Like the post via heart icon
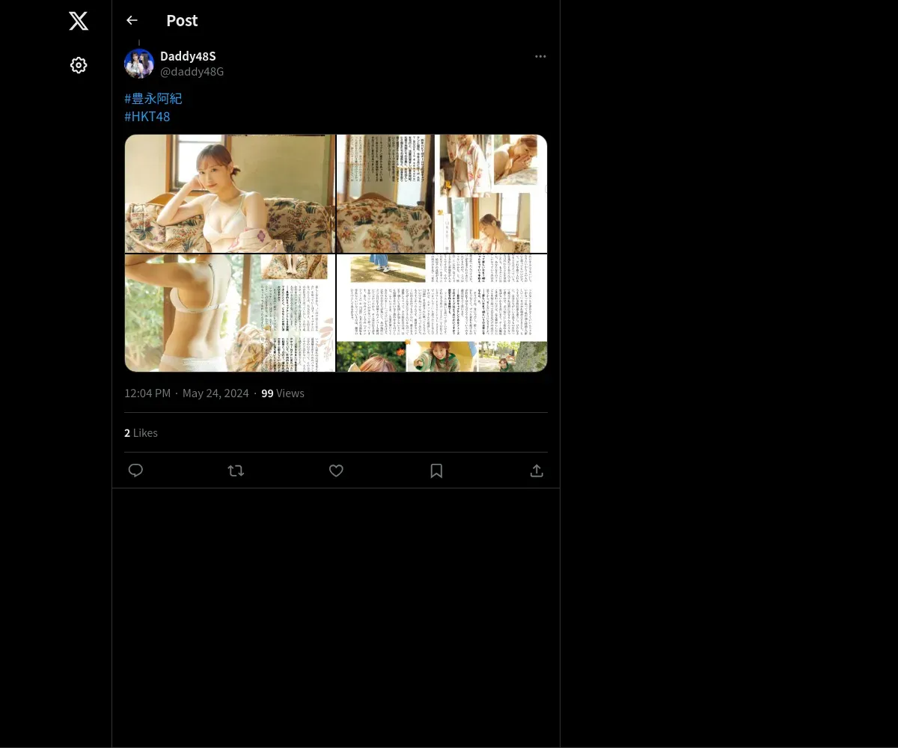The height and width of the screenshot is (748, 898). [x=336, y=470]
